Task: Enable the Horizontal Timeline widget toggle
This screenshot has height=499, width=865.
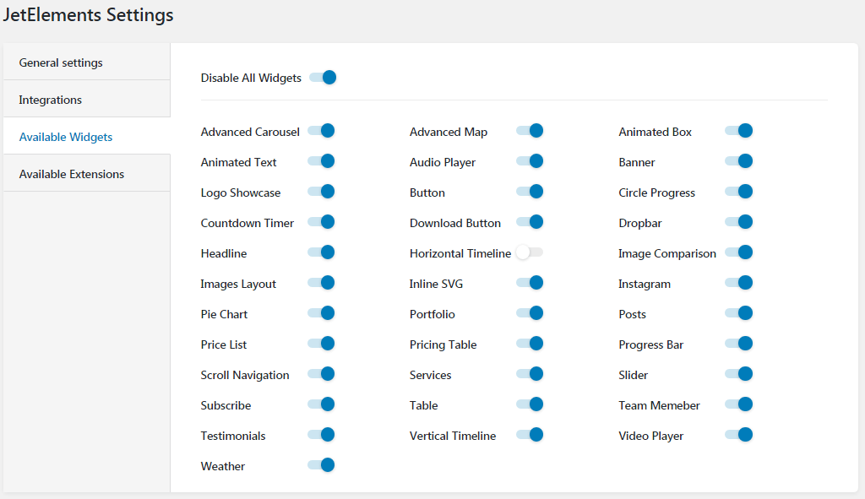Action: [530, 252]
